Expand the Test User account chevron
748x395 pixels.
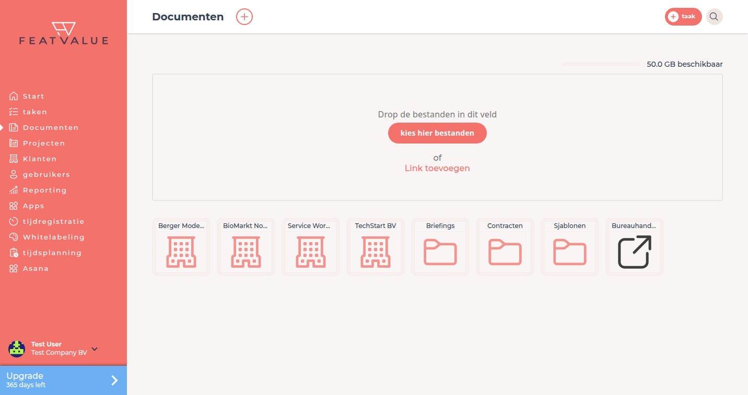[x=95, y=349]
